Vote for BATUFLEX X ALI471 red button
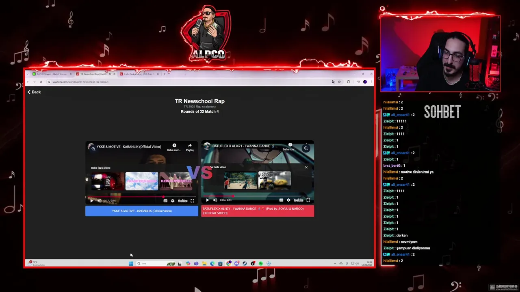This screenshot has width=520, height=292. coord(258,211)
